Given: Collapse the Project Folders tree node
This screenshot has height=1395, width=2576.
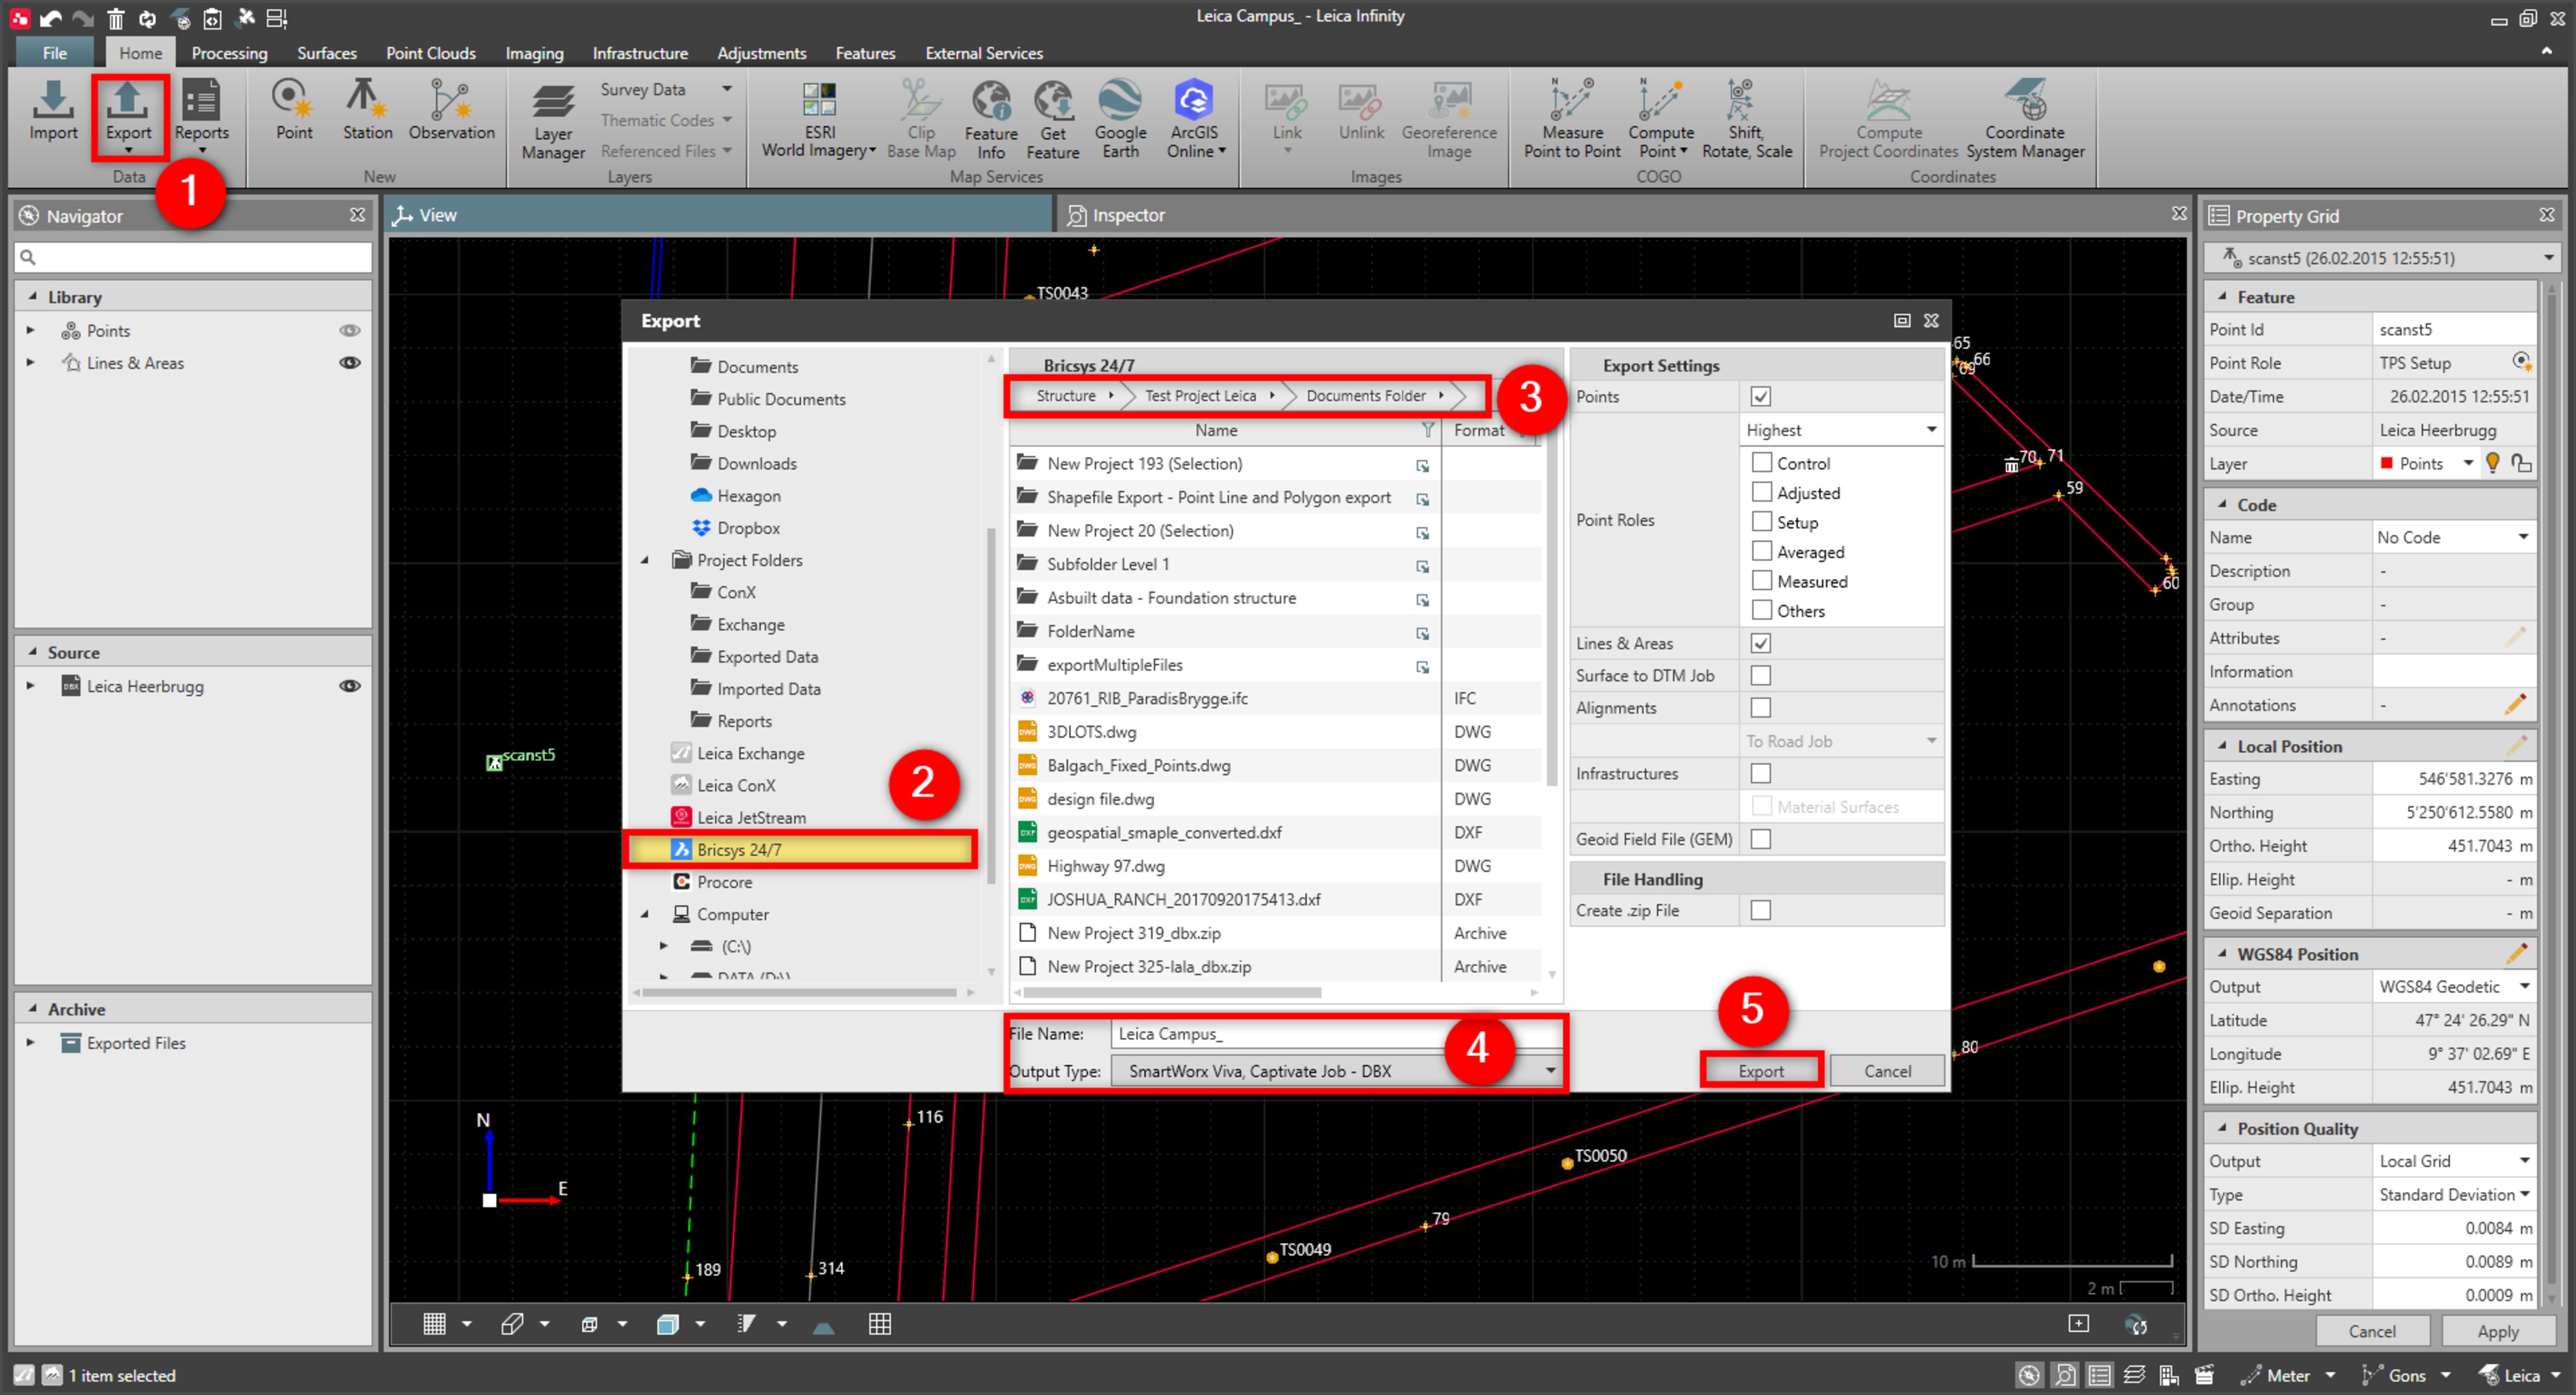Looking at the screenshot, I should [x=645, y=560].
